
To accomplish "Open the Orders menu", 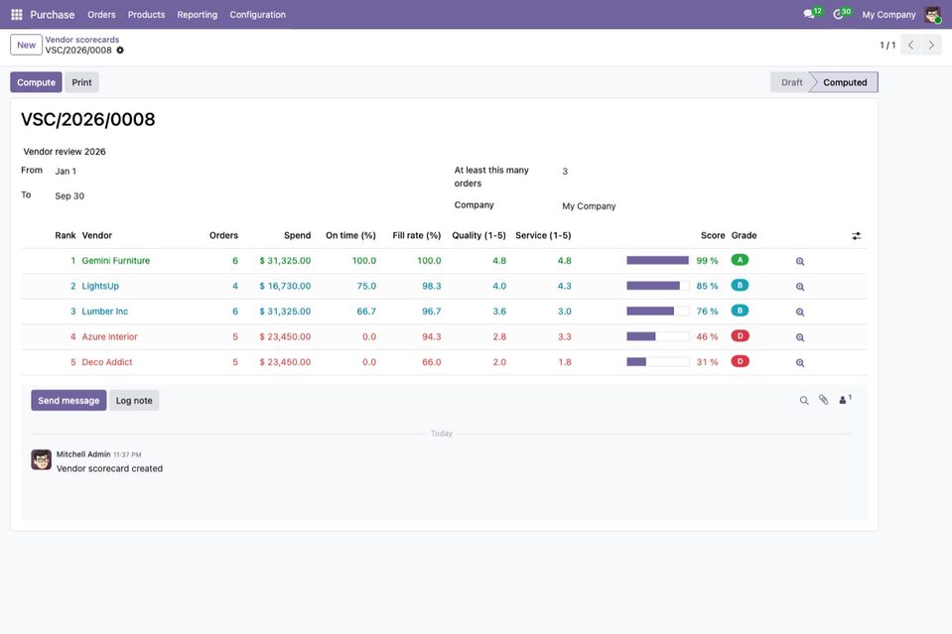I will [101, 15].
